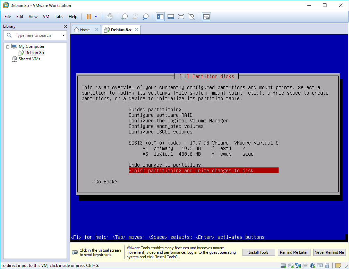Image resolution: width=349 pixels, height=269 pixels.
Task: Toggle the thumbnail bar view
Action: (170, 17)
